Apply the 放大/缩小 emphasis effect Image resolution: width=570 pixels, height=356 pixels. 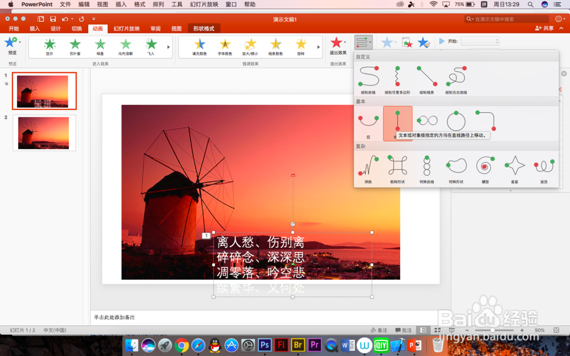pyautogui.click(x=250, y=47)
